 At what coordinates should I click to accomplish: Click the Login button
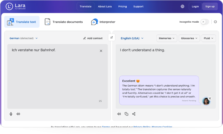pyautogui.click(x=195, y=7)
